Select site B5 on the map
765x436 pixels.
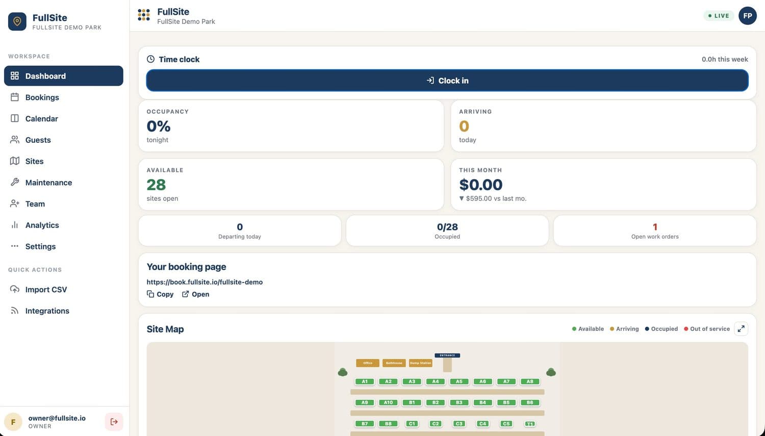click(x=506, y=402)
